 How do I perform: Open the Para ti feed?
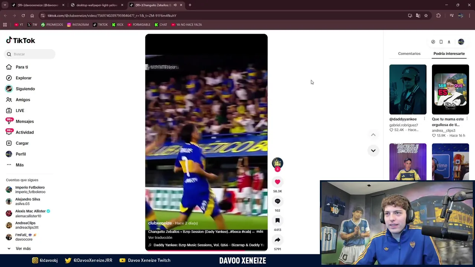[x=22, y=67]
